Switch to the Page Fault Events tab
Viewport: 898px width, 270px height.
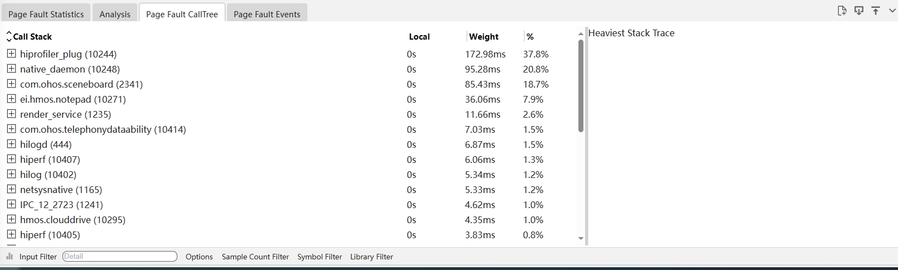click(267, 14)
